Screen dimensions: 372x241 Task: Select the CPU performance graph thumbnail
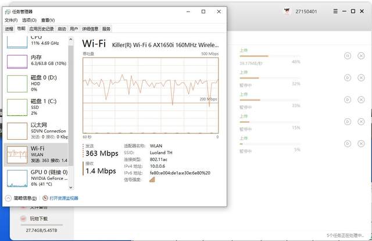[17, 42]
